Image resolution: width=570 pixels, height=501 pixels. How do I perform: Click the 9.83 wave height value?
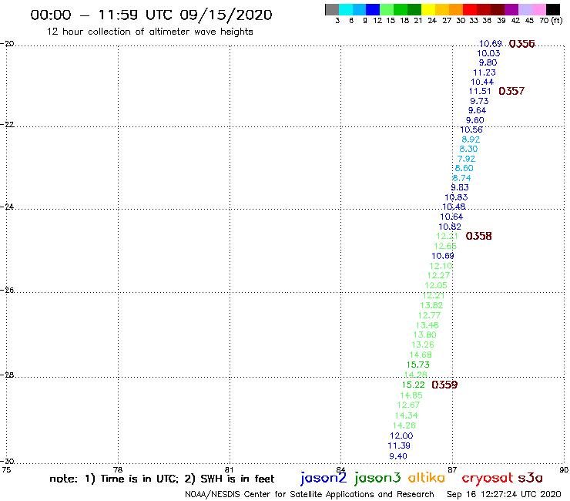[460, 188]
